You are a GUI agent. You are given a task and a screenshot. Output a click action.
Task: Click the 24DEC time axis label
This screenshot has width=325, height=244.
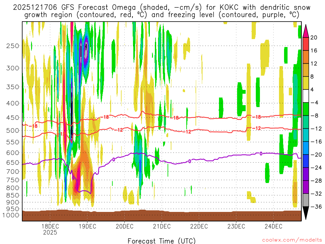pos(273,226)
